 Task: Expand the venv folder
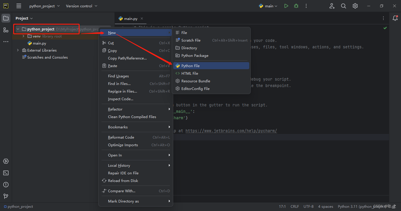[x=23, y=36]
